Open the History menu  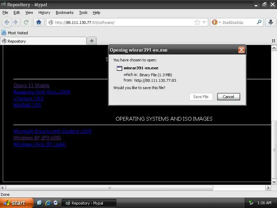tap(44, 12)
